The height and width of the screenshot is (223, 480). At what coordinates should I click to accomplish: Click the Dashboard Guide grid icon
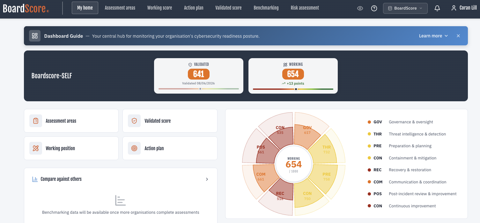(35, 36)
